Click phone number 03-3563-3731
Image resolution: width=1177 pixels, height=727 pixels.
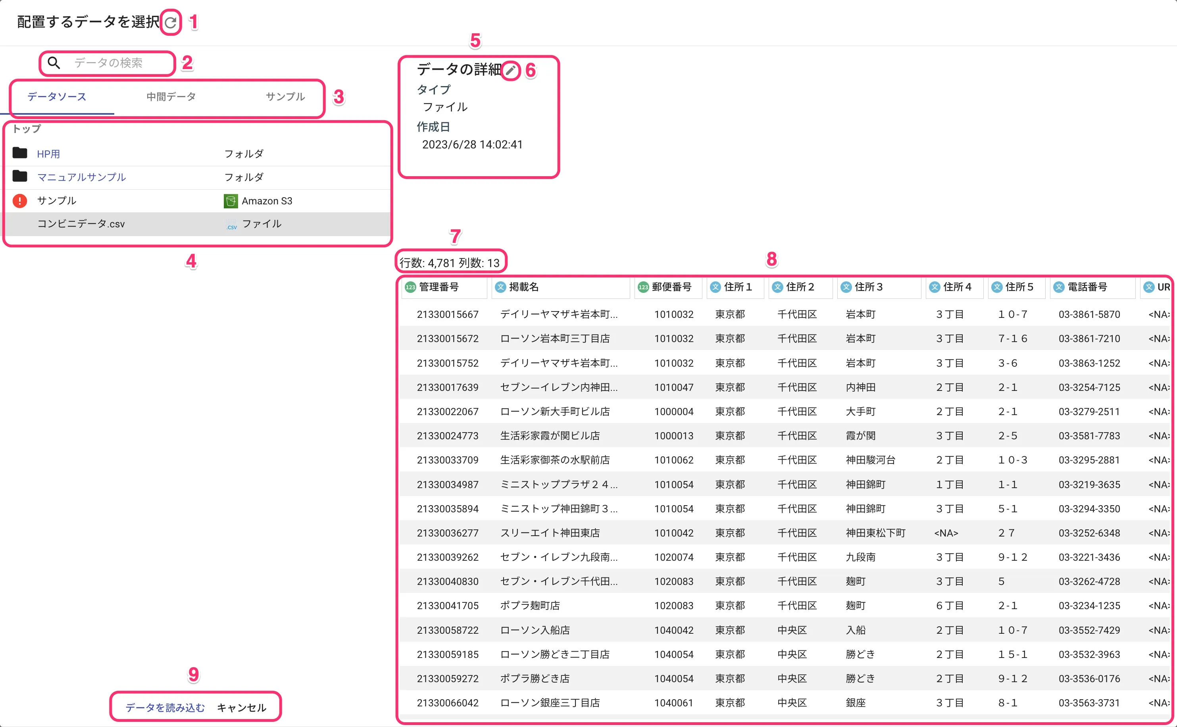(1089, 703)
